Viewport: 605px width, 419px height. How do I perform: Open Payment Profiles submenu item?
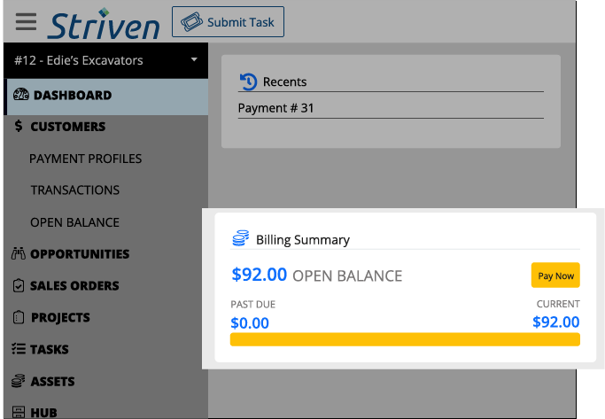[x=86, y=159]
